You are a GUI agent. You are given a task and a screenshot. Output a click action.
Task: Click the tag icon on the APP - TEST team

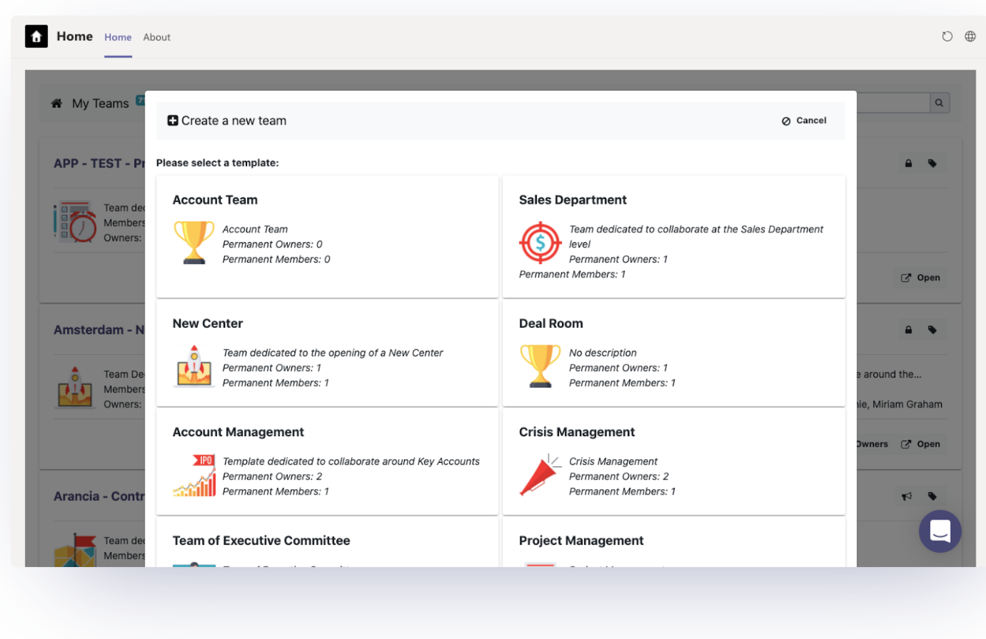[x=932, y=163]
